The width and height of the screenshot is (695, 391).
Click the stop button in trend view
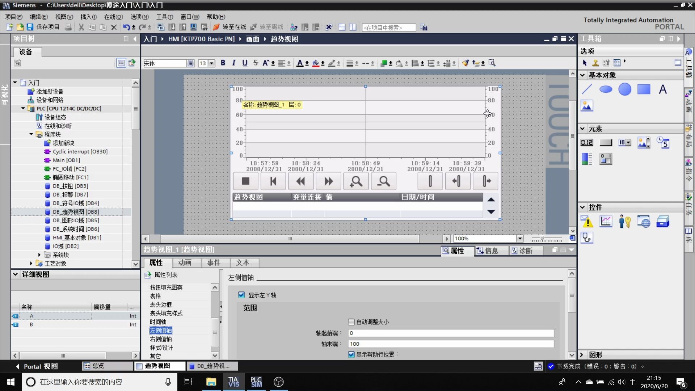click(245, 181)
